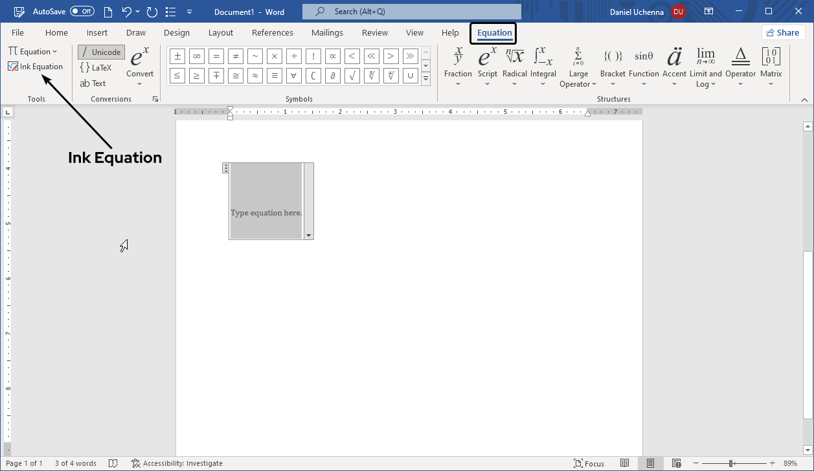Viewport: 814px width, 471px height.
Task: Click the Ink Equation tool
Action: (36, 67)
